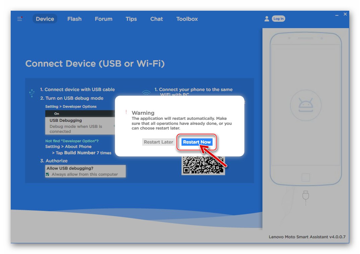Image resolution: width=360 pixels, height=254 pixels.
Task: Click 'Connect Device (USB or Wi-Fi)' heading
Action: (x=95, y=64)
